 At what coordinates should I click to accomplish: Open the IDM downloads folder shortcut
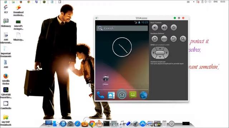[x=6, y=120]
